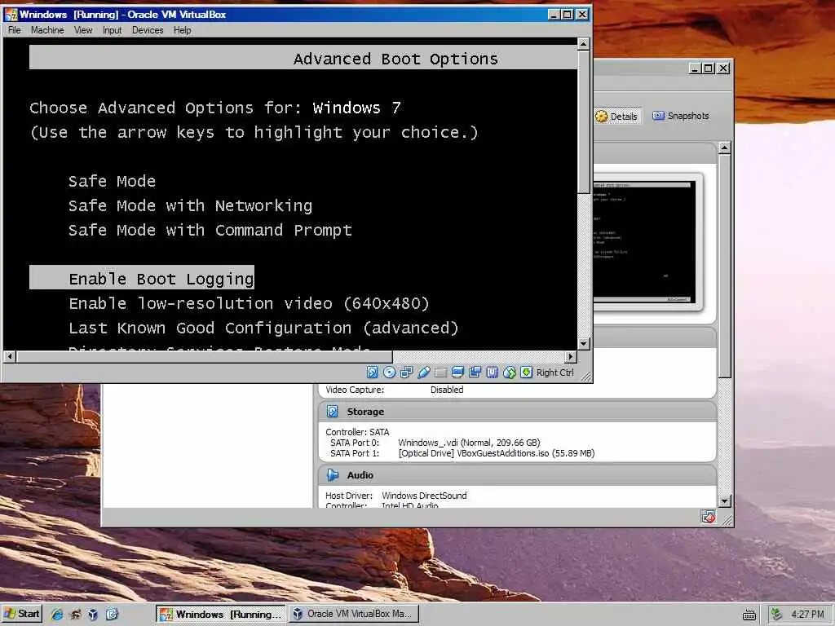Open the View menu
Image resolution: width=835 pixels, height=626 pixels.
point(83,30)
